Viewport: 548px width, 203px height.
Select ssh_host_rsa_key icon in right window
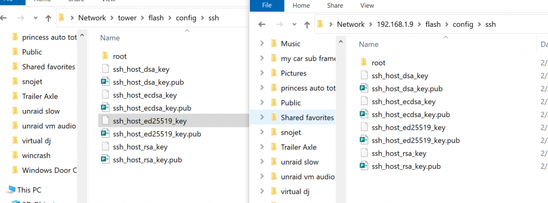tap(364, 153)
